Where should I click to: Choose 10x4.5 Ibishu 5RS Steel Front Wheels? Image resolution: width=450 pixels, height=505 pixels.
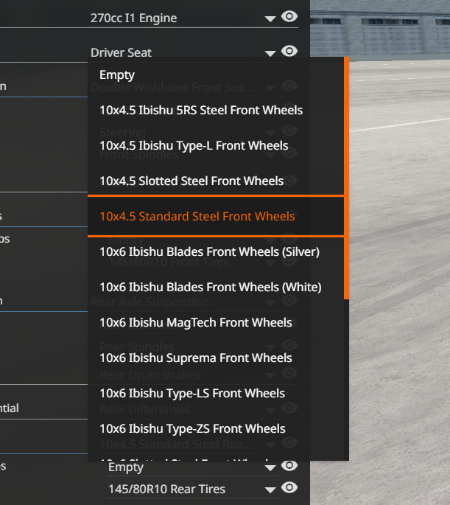click(201, 110)
